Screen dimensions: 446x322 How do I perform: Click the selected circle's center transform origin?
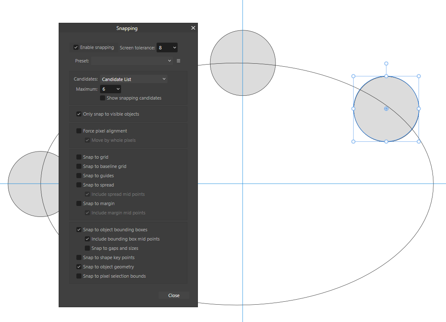coord(386,108)
